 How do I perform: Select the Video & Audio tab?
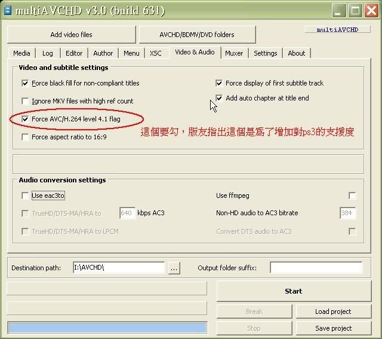(x=195, y=52)
